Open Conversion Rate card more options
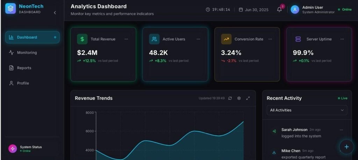 270,39
